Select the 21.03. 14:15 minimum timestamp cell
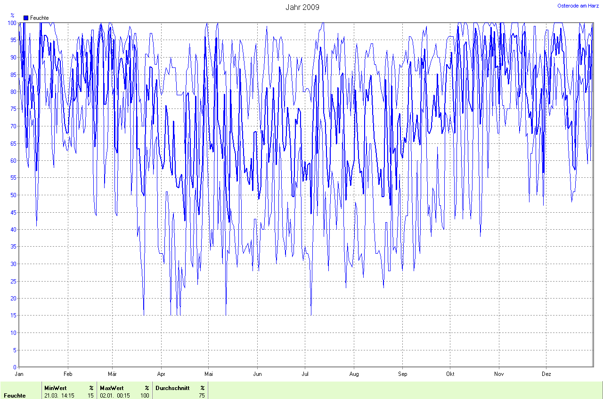The height and width of the screenshot is (399, 603). coord(59,396)
